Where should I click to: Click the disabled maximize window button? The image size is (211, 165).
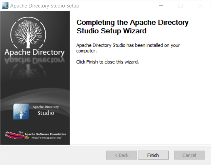181,6
